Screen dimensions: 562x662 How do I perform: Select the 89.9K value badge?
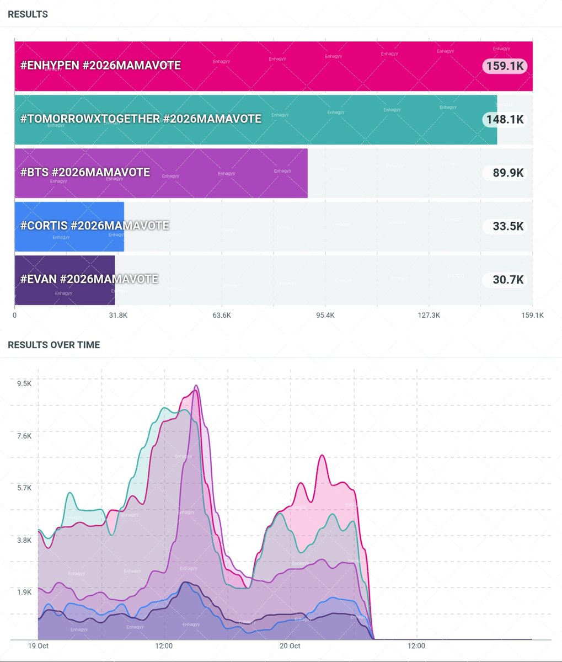[505, 173]
